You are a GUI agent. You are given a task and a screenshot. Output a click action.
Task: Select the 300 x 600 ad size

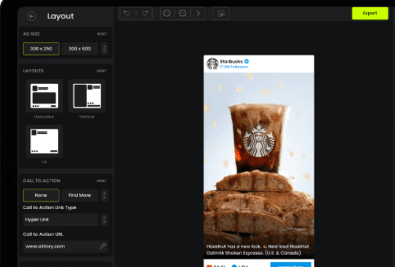80,49
